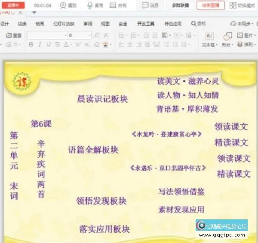Open the 审阅 review tab
This screenshot has height=243, width=258.
click(88, 24)
